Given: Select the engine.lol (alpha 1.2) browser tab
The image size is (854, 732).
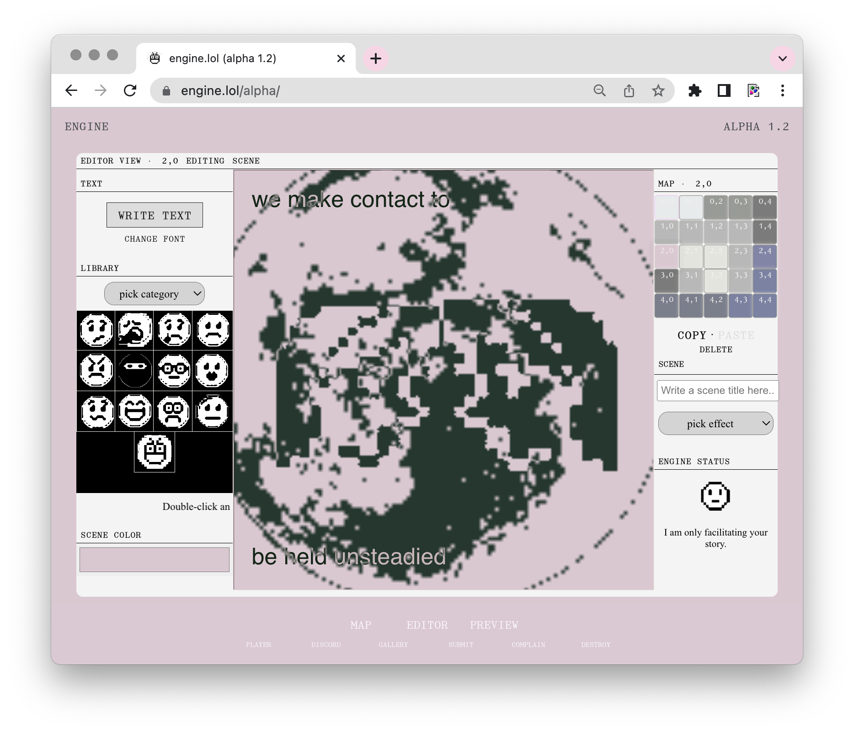Looking at the screenshot, I should point(246,58).
